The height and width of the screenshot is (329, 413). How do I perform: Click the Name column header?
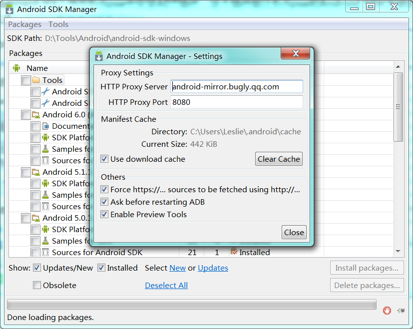(37, 68)
